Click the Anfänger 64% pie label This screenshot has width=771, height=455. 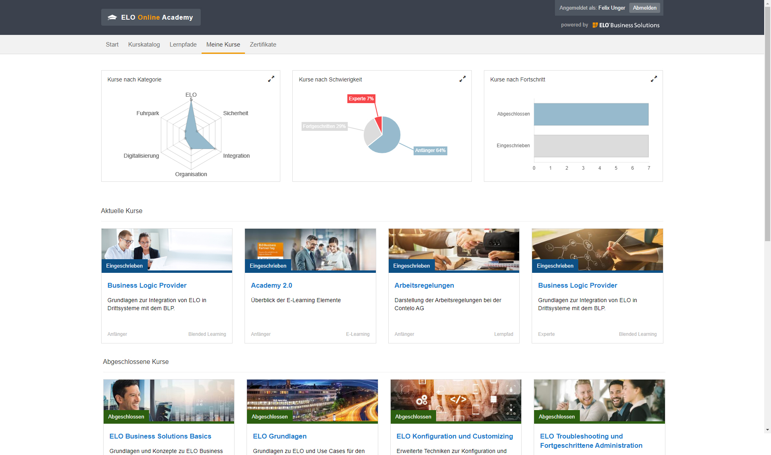(430, 150)
